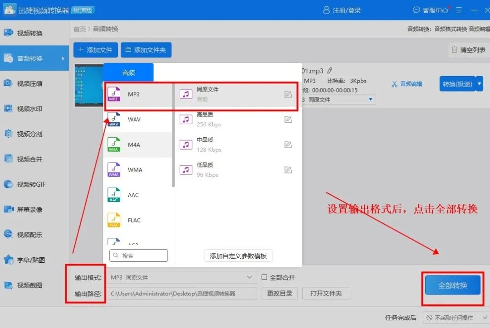Choose WMA format icon
Viewport: 490px width, 328px height.
tap(114, 170)
